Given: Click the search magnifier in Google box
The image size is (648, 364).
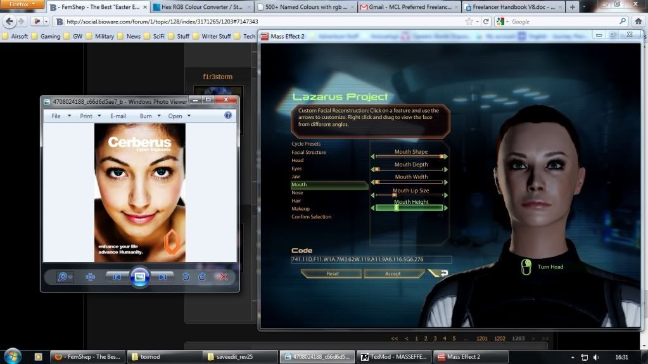Looking at the screenshot, I should coord(623,22).
